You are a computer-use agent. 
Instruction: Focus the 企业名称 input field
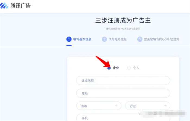(x=123, y=80)
